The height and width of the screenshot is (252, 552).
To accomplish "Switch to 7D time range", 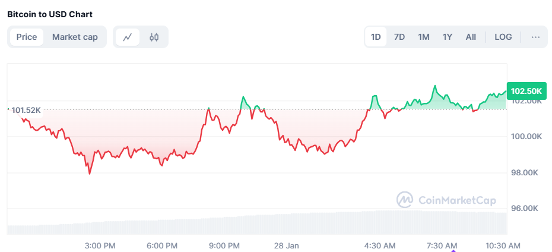I will tap(399, 37).
